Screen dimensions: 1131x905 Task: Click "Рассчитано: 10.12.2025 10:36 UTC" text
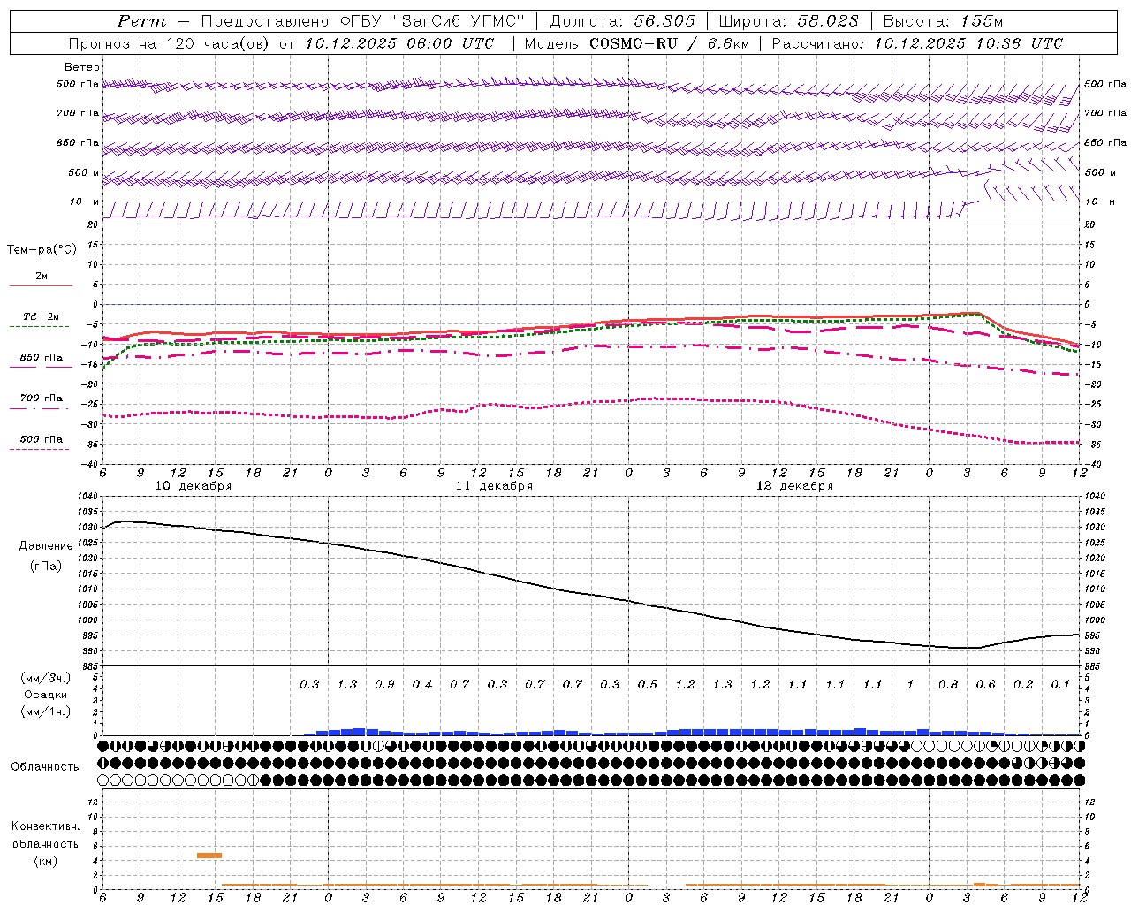pyautogui.click(x=917, y=43)
